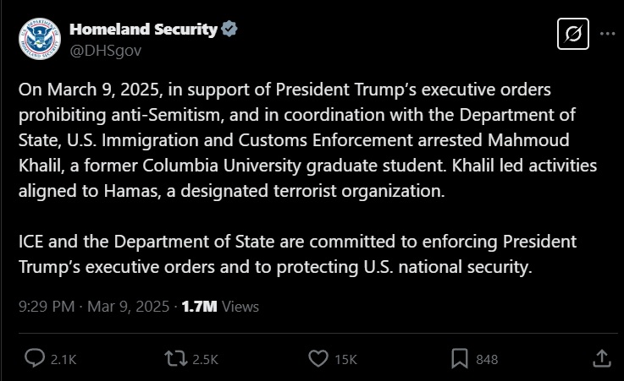624x381 pixels.
Task: Open the Homeland Security profile avatar
Action: [x=40, y=39]
